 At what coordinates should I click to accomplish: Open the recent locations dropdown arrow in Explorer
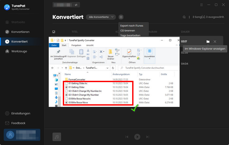(62, 68)
